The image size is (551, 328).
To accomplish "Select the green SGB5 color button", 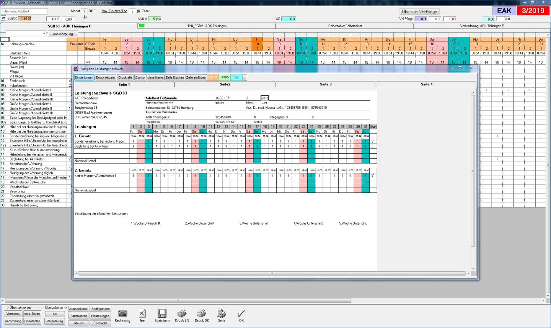I will (x=225, y=77).
